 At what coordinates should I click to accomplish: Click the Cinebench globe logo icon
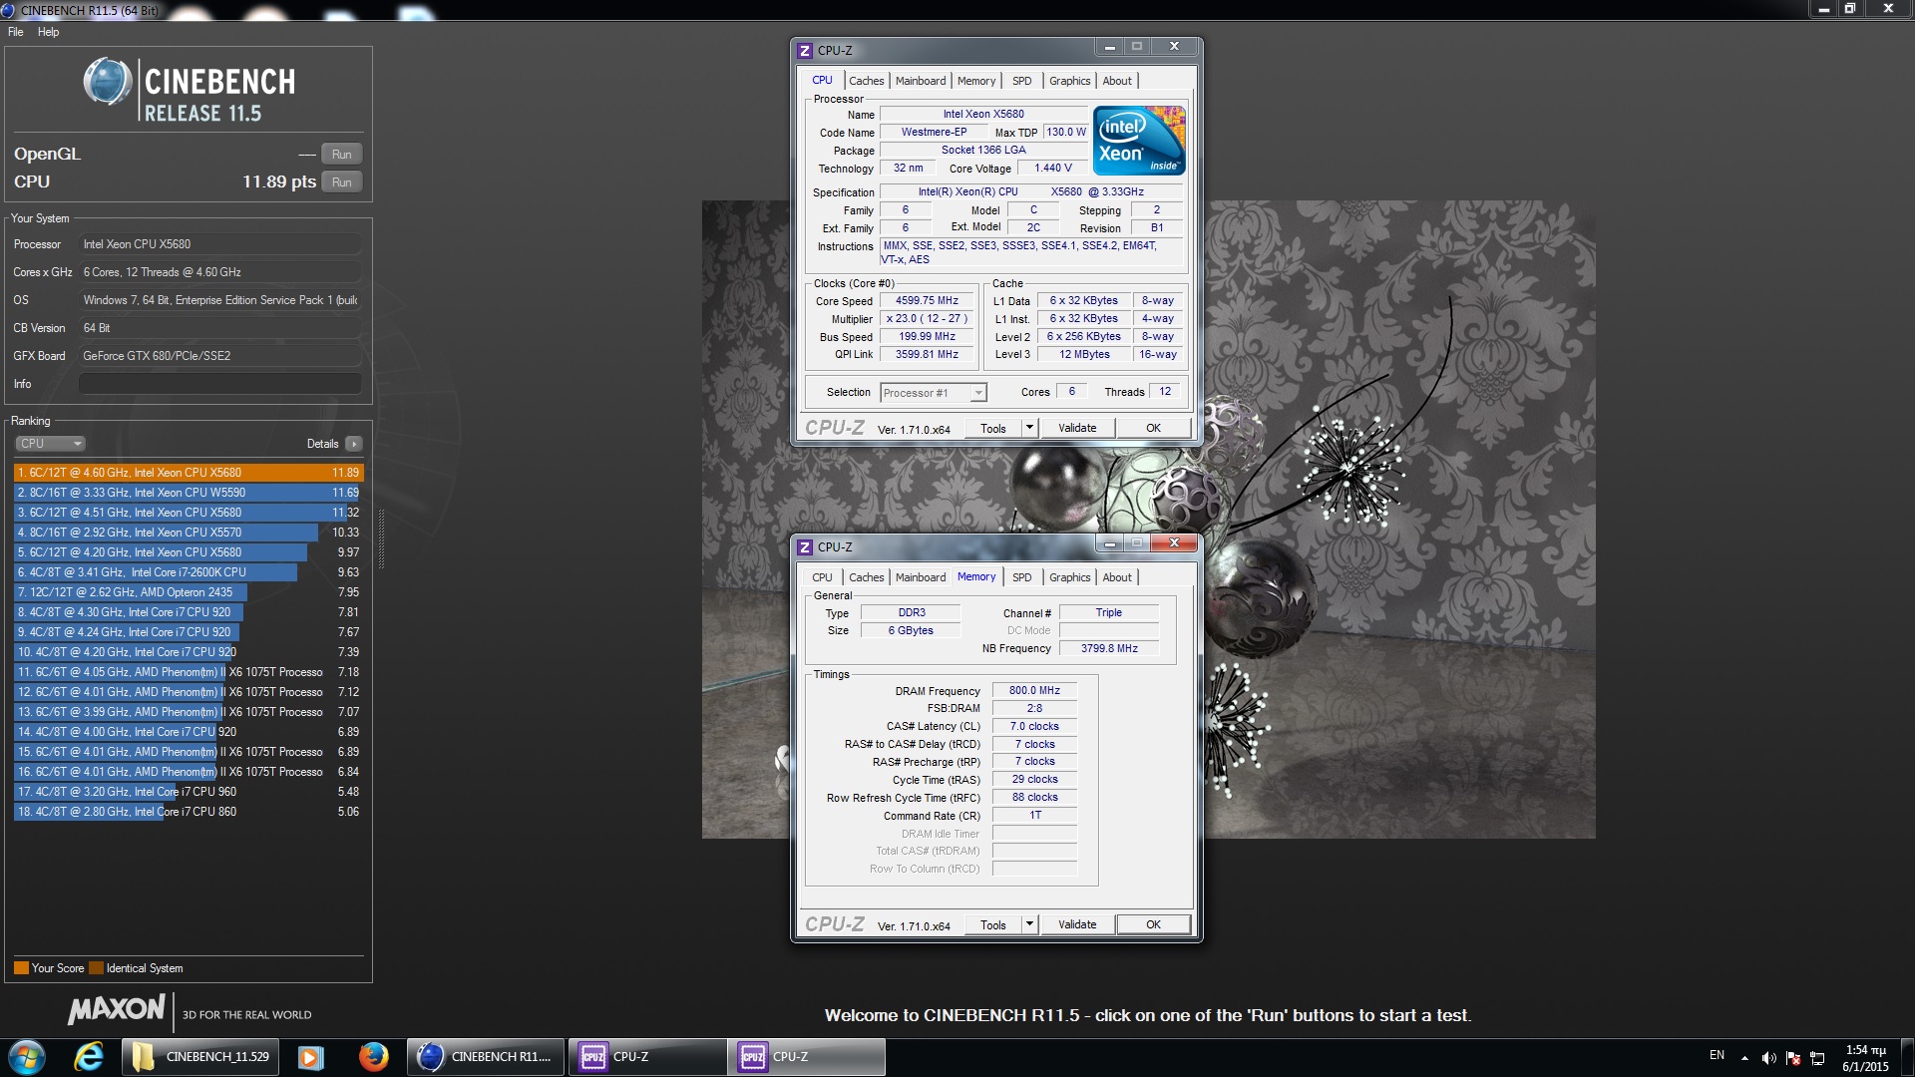pos(107,82)
